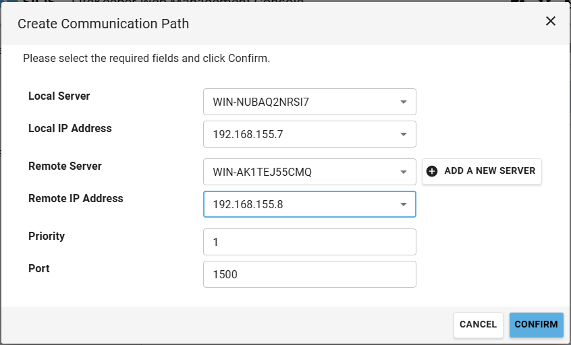Expand the Local Server dropdown arrow
The height and width of the screenshot is (345, 571).
403,102
